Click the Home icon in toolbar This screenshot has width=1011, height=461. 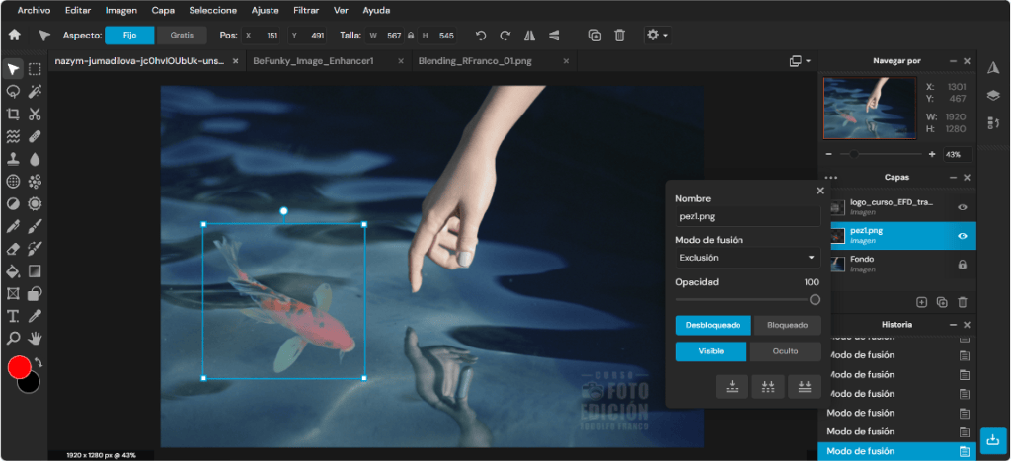point(14,36)
